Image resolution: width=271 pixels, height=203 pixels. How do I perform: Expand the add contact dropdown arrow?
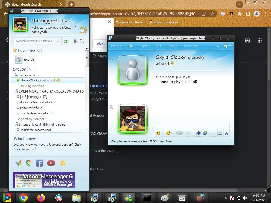pyautogui.click(x=70, y=41)
